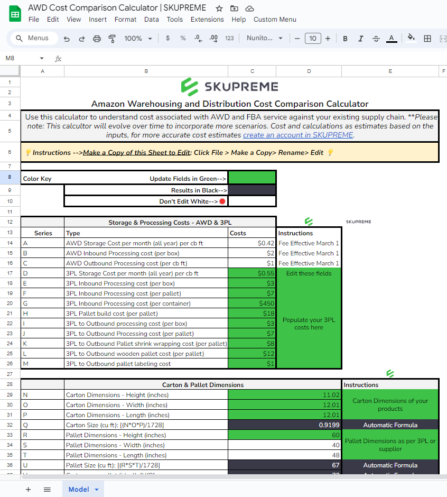The width and height of the screenshot is (447, 497).
Task: Star this spreadsheet document
Action: (x=219, y=8)
